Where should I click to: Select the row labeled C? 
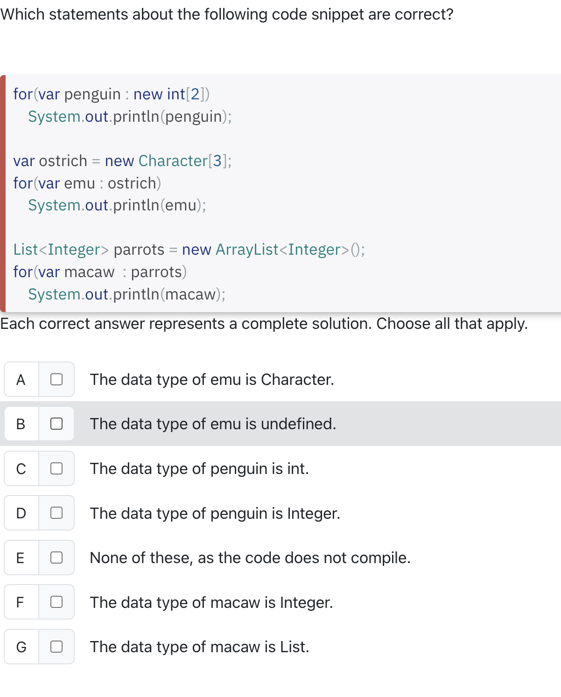point(21,468)
